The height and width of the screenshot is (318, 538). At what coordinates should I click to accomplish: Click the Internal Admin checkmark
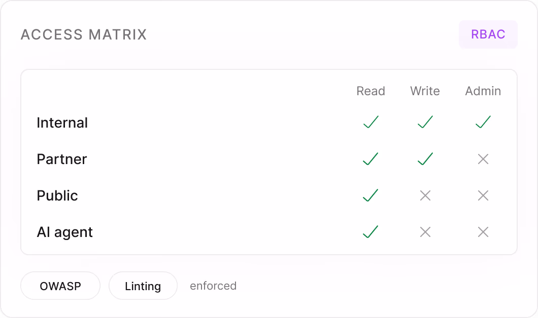[x=483, y=122]
